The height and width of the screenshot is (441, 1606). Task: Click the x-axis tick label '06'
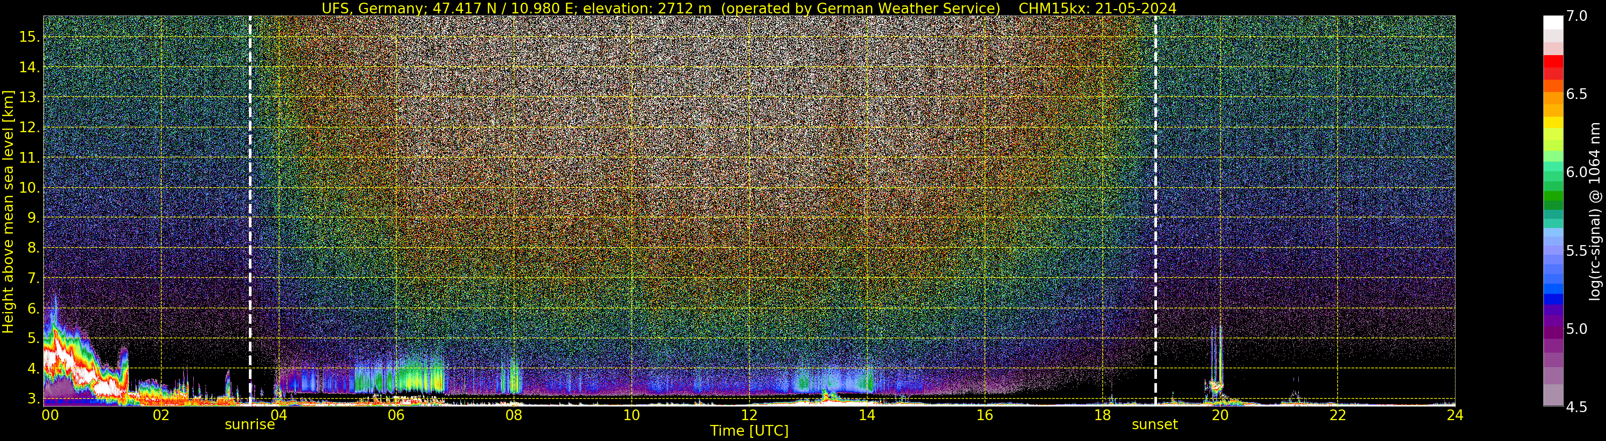396,415
